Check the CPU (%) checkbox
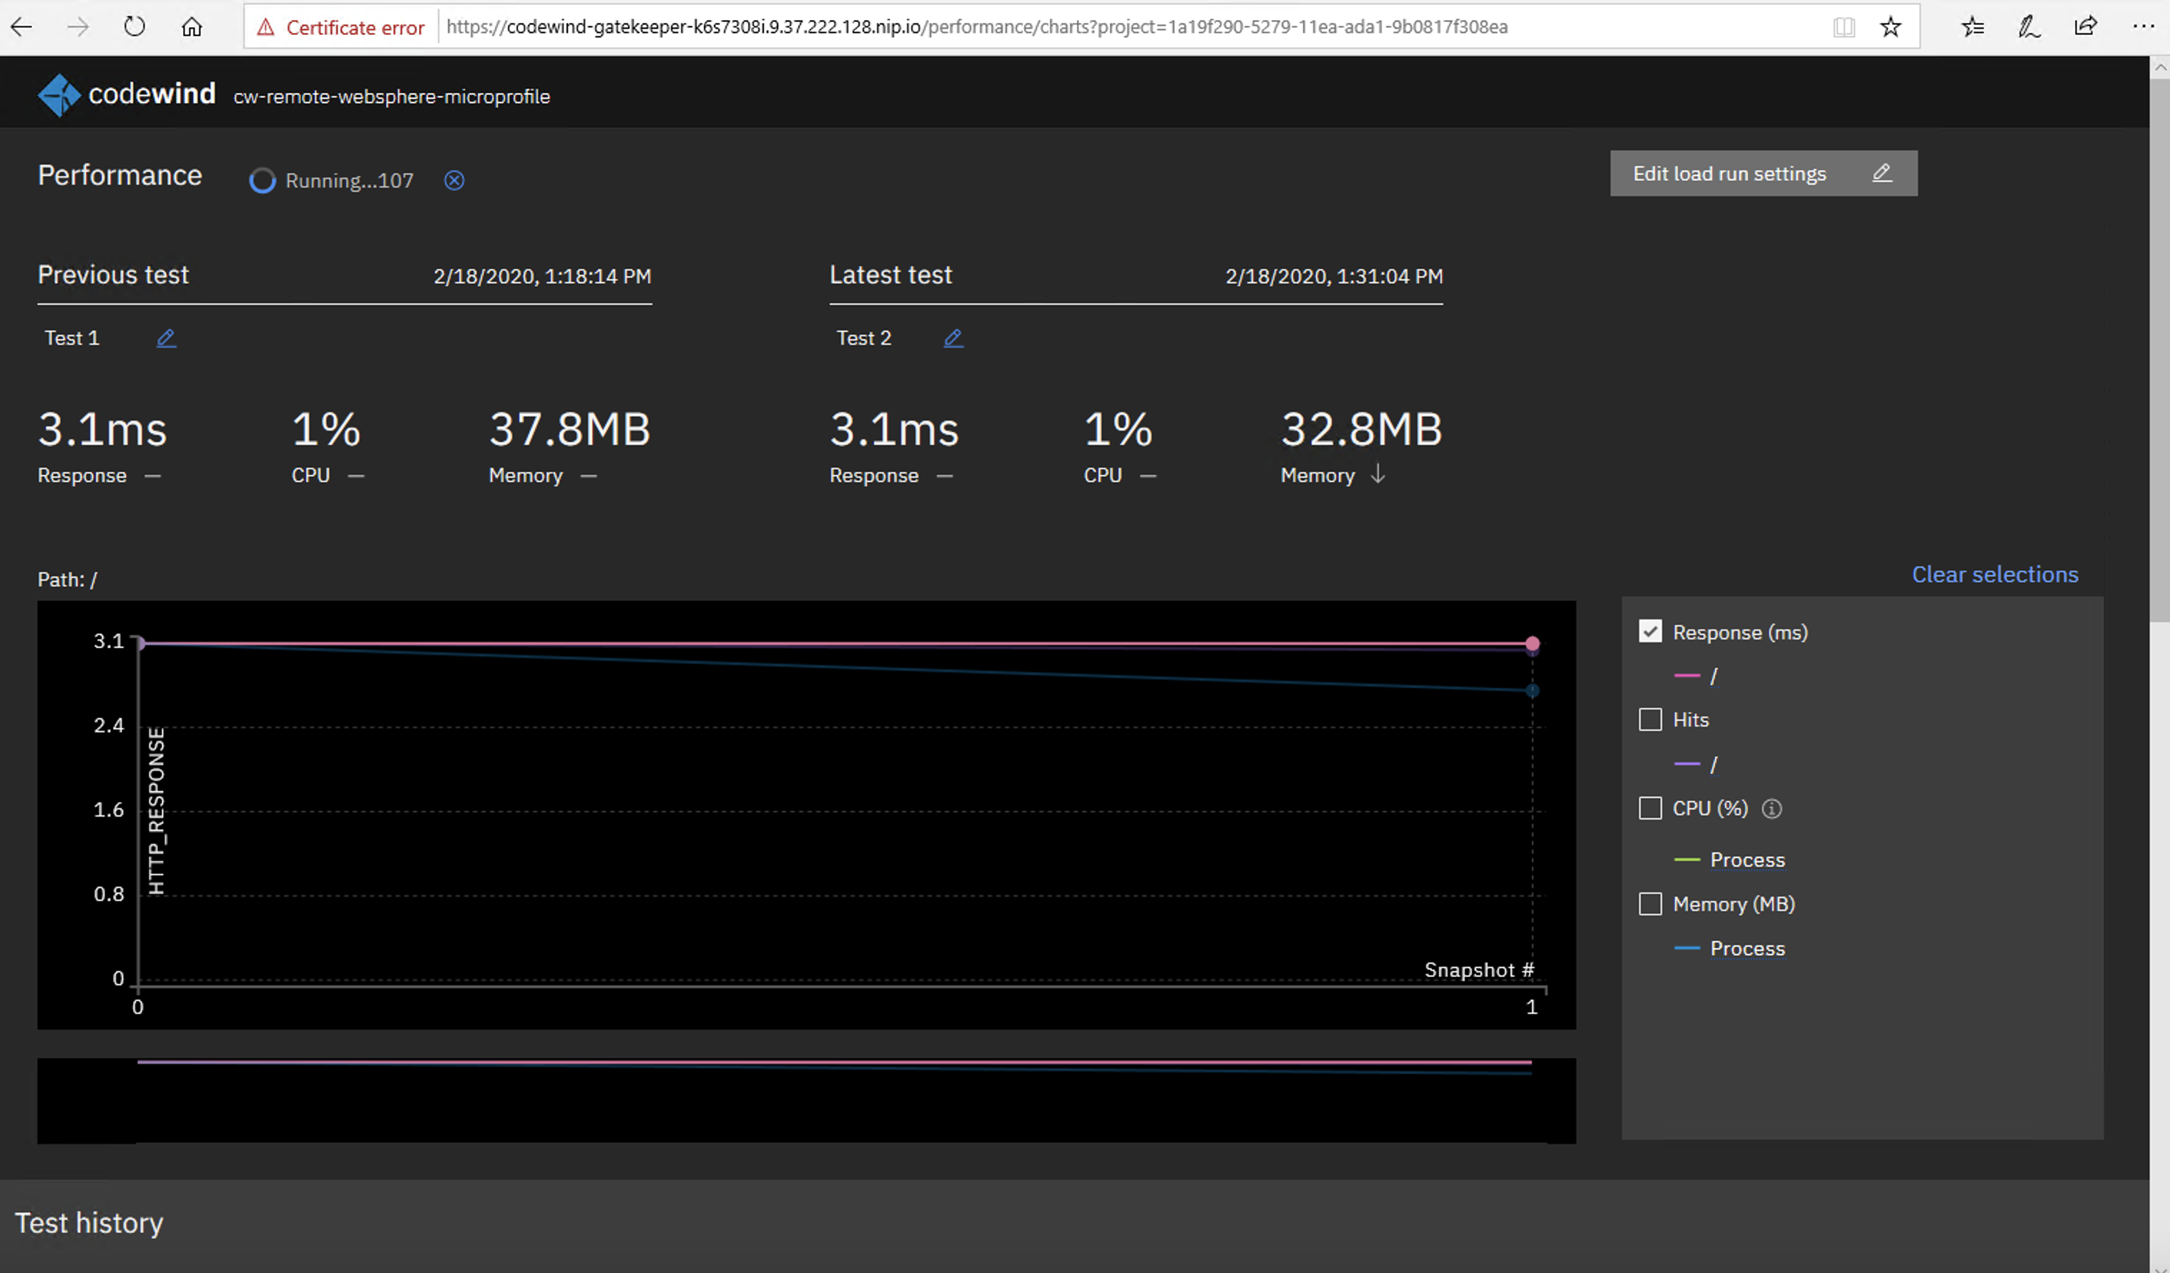 coord(1650,808)
